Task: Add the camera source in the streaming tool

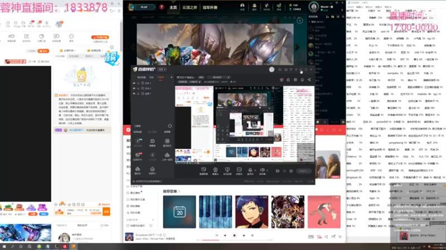Action: [x=215, y=171]
